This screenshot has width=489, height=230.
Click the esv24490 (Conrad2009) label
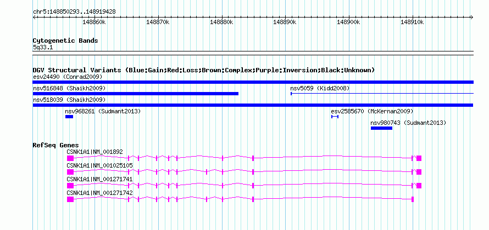pos(68,77)
